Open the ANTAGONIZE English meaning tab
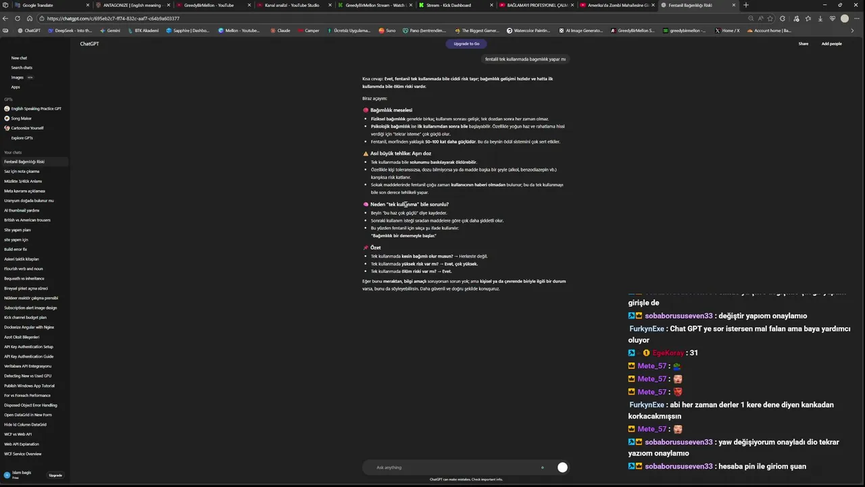Screen dimensions: 865x487 click(x=132, y=5)
